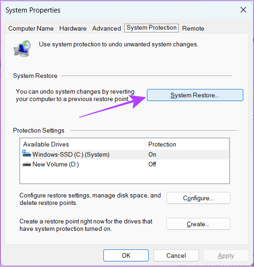Cancel the System Properties dialog
The width and height of the screenshot is (254, 267).
click(x=176, y=255)
